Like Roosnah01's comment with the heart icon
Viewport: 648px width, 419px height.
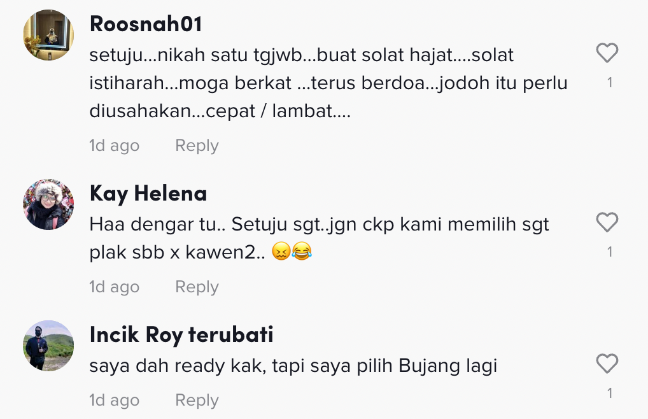[x=607, y=53]
